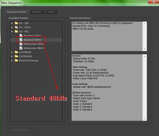Screen dimensions: 159x136
Task: Expand the DVCPRO50 folder arrow
Action: (12, 52)
